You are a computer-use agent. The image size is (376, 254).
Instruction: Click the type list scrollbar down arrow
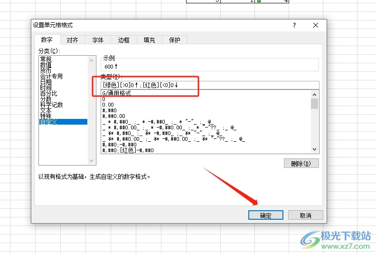pos(314,149)
